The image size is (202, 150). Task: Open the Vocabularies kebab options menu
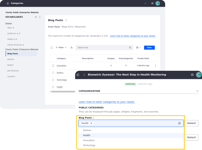click(40, 17)
